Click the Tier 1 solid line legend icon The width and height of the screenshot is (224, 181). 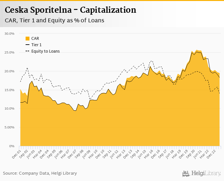(x=28, y=45)
